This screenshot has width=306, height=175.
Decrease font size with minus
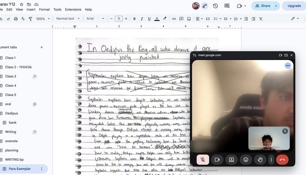[111, 19]
